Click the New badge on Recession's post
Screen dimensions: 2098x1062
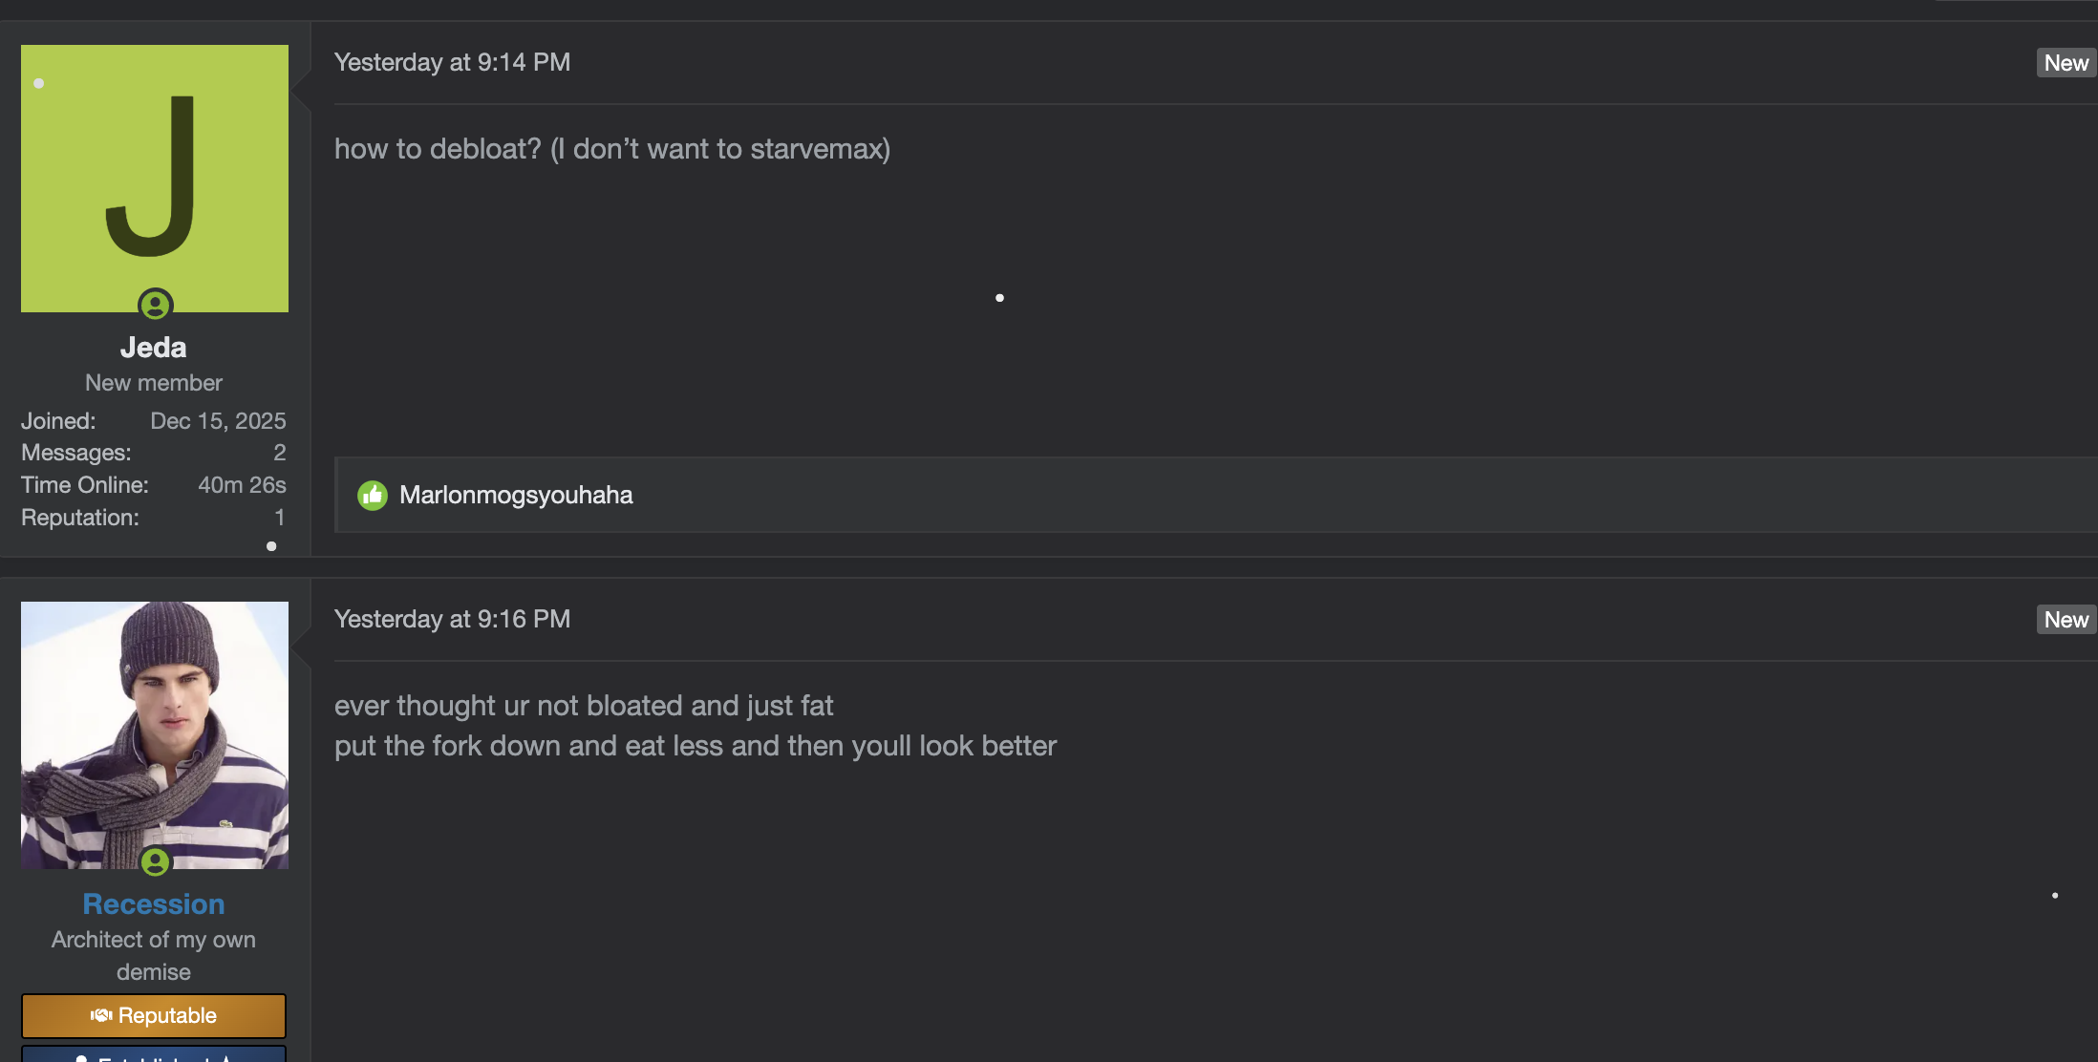(2066, 620)
